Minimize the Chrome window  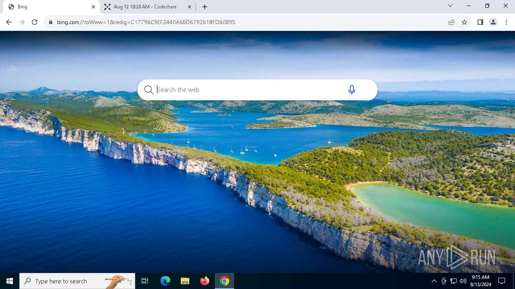click(x=469, y=6)
